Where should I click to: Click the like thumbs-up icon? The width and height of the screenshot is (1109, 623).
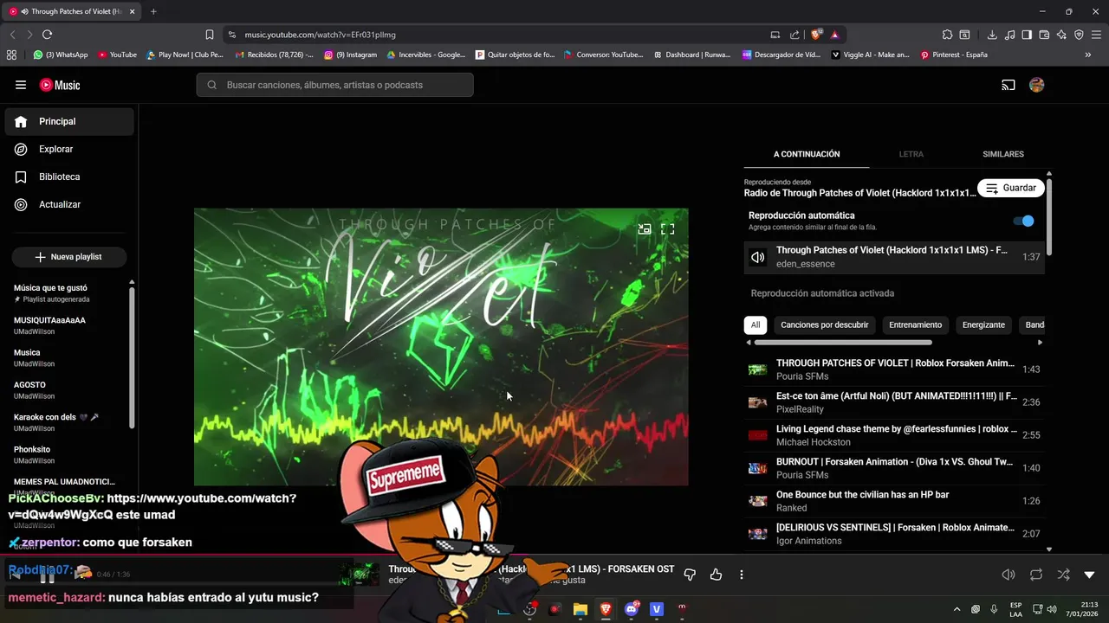(717, 575)
